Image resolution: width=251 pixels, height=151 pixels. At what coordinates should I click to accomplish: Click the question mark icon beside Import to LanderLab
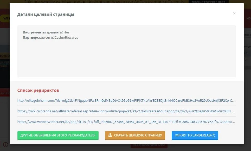[213, 135]
